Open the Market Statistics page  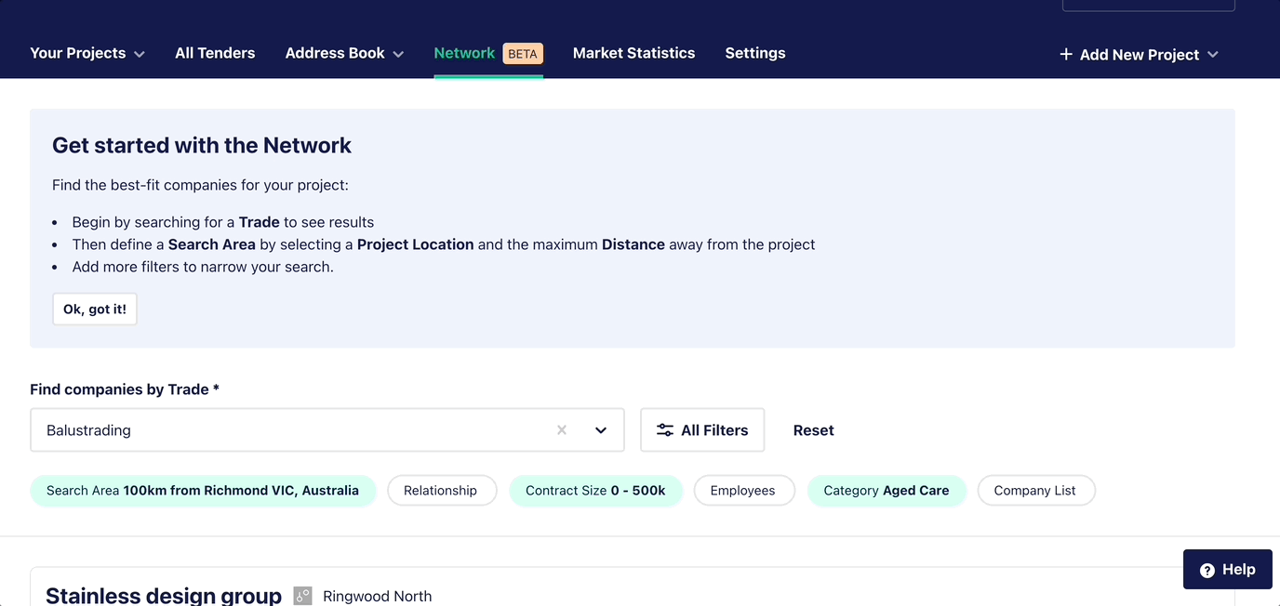pos(633,53)
